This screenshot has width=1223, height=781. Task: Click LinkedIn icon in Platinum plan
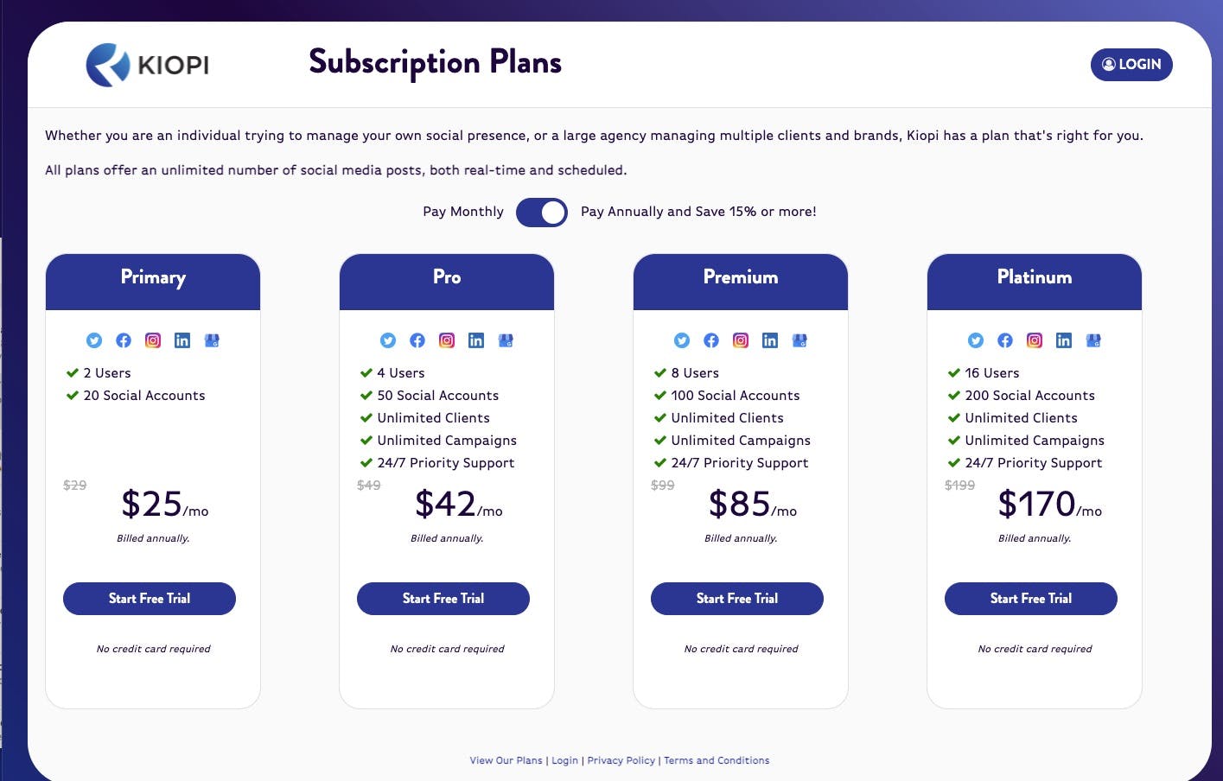1064,340
